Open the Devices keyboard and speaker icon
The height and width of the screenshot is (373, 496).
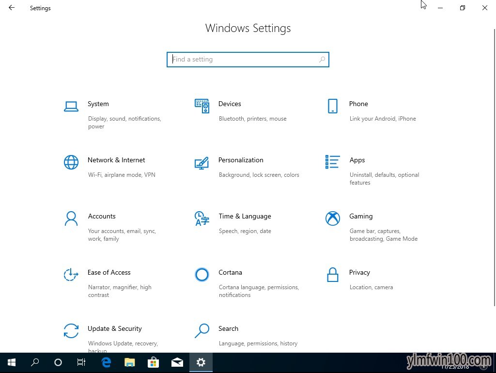[202, 106]
